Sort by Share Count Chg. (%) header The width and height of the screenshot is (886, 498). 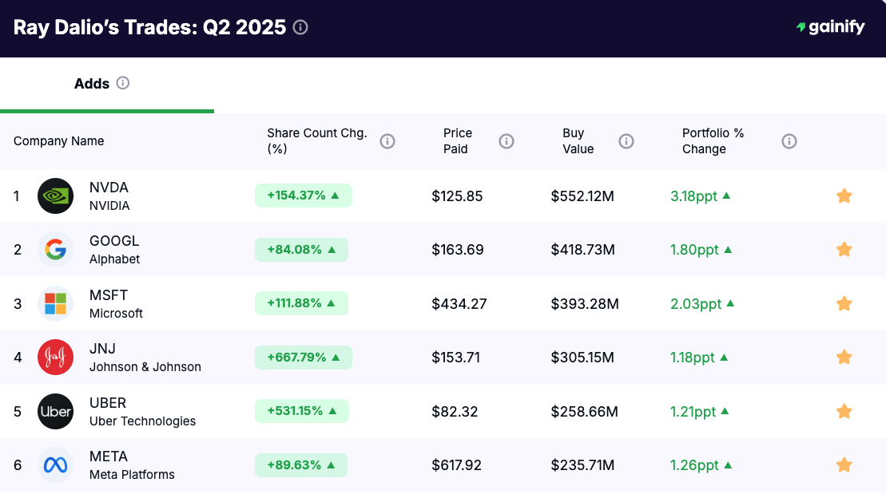tap(317, 141)
